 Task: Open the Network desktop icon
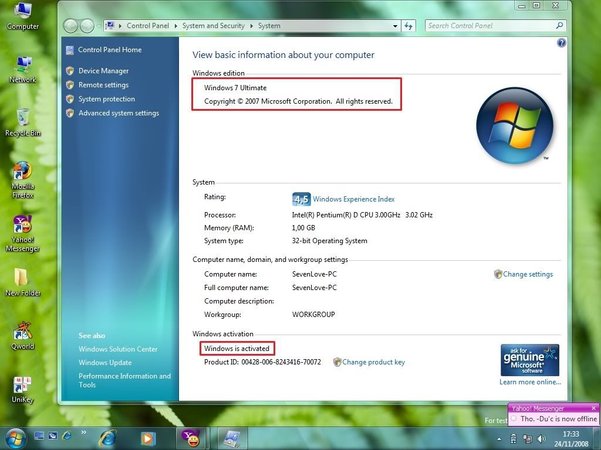click(23, 70)
